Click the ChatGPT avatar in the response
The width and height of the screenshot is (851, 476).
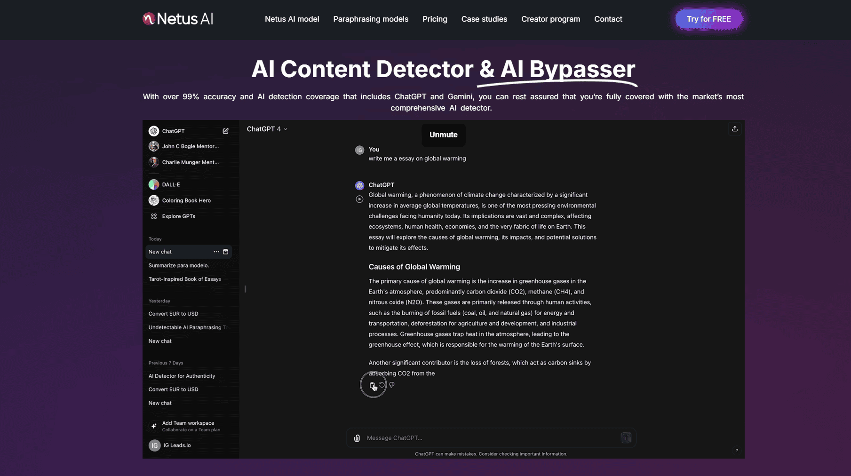pos(359,185)
